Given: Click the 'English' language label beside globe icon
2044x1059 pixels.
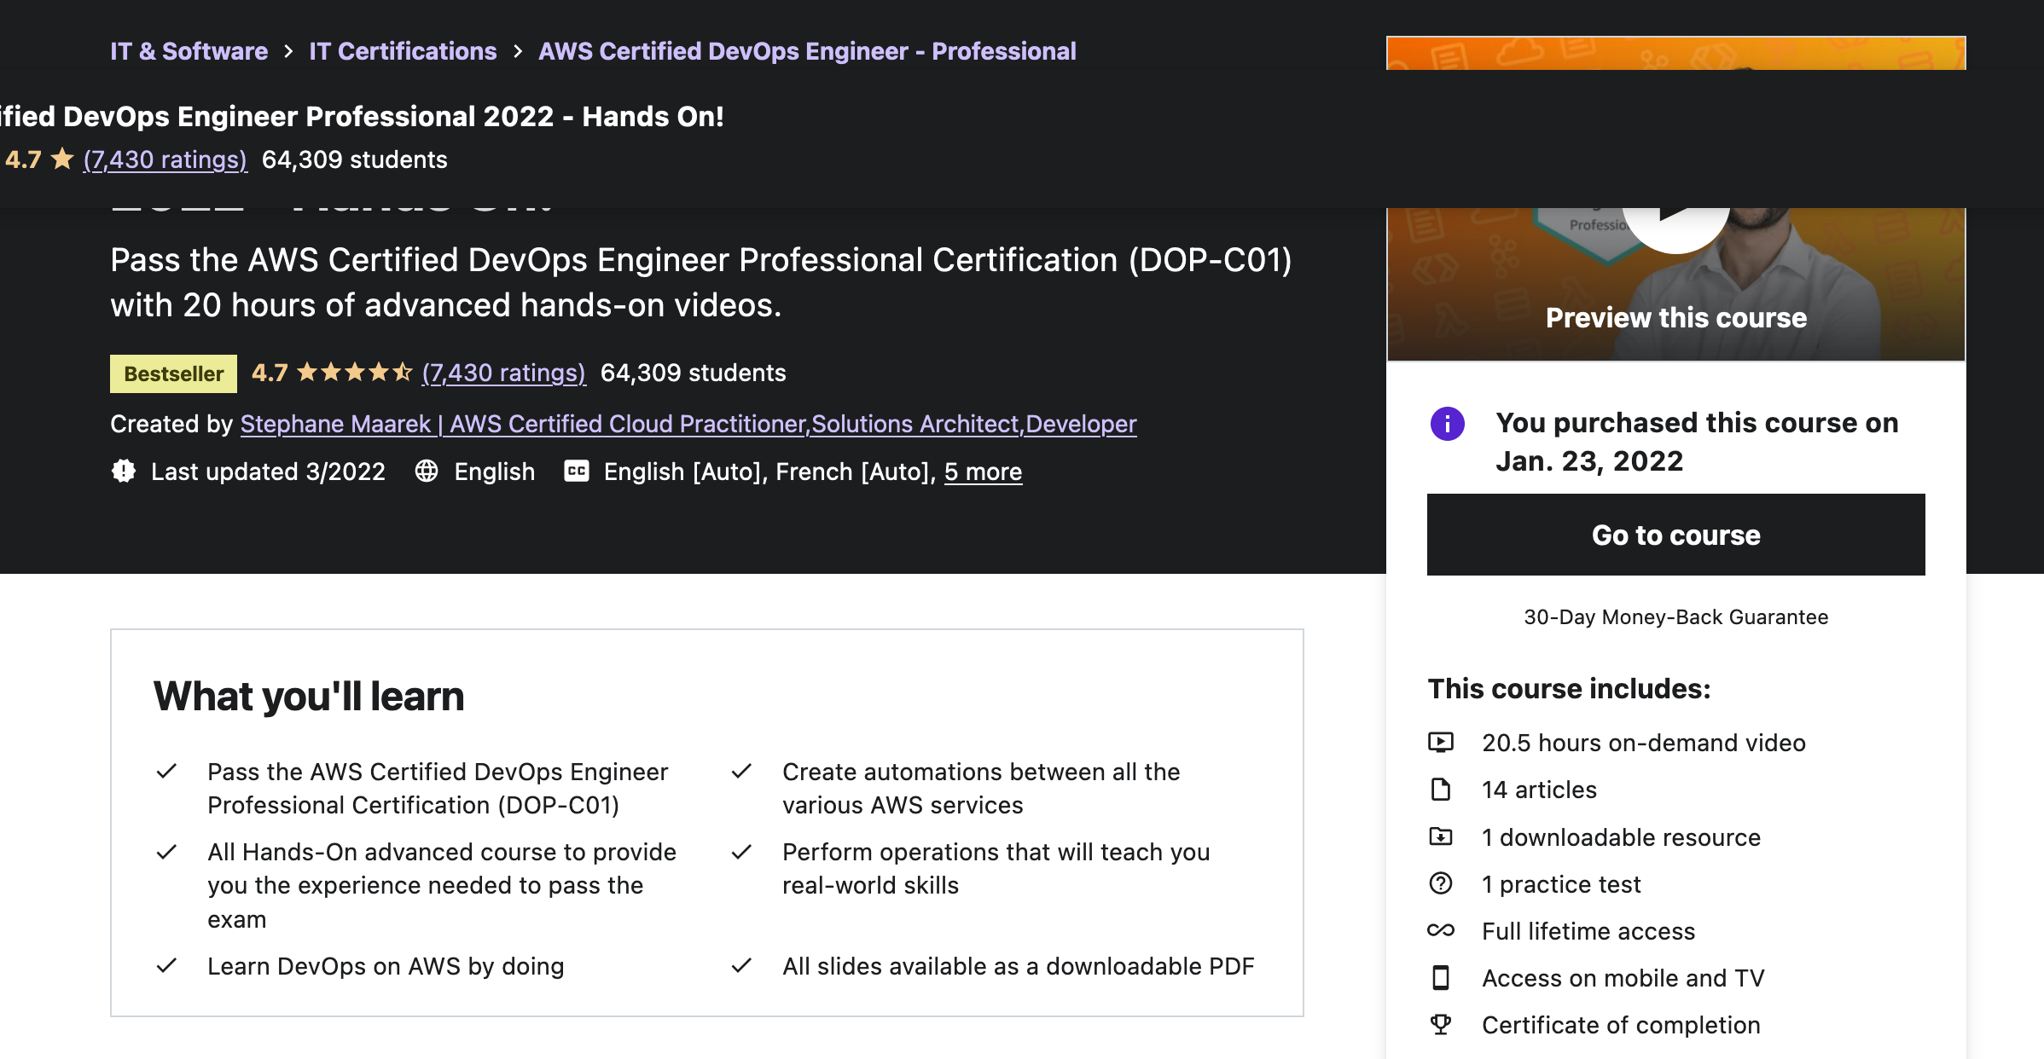Looking at the screenshot, I should click(x=494, y=472).
